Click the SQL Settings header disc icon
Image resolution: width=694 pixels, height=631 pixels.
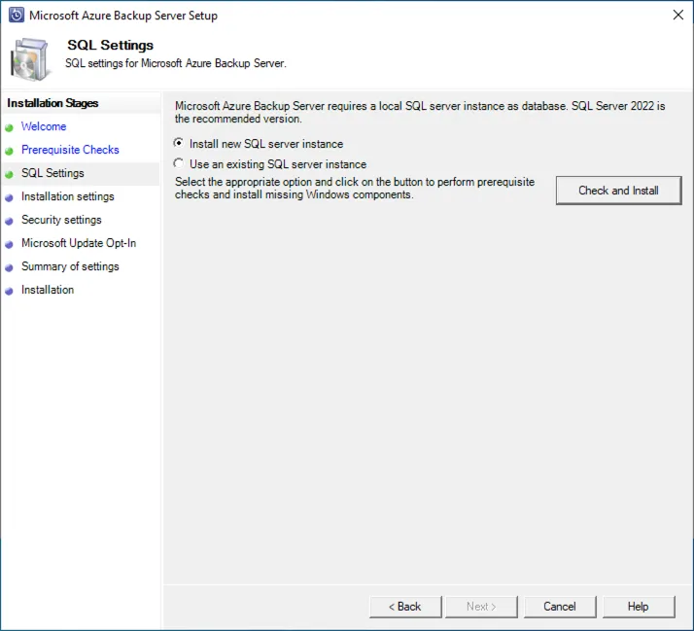30,58
